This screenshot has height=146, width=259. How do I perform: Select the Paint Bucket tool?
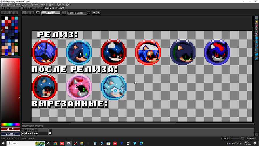256,42
